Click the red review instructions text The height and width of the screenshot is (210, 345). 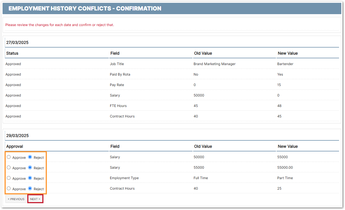click(x=60, y=25)
